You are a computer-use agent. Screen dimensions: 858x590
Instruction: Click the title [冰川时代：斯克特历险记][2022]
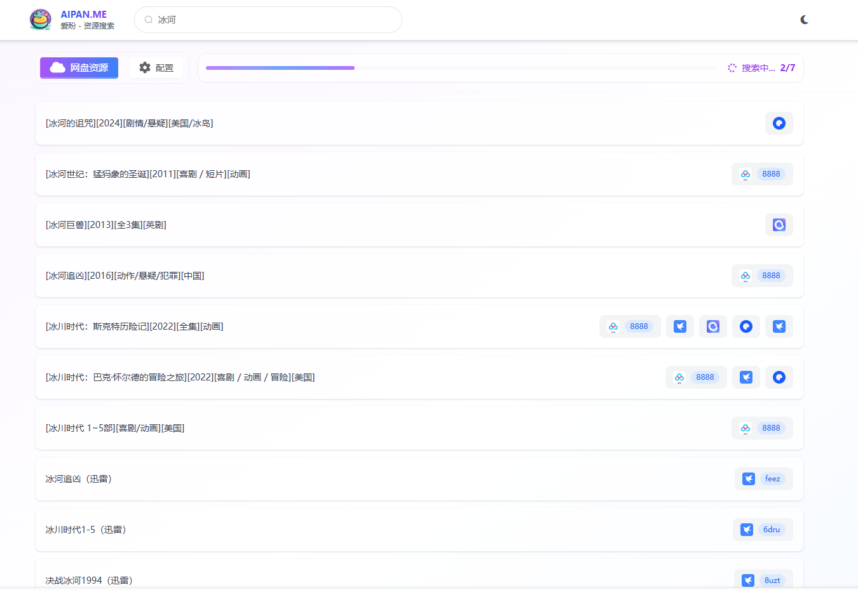[x=135, y=326]
